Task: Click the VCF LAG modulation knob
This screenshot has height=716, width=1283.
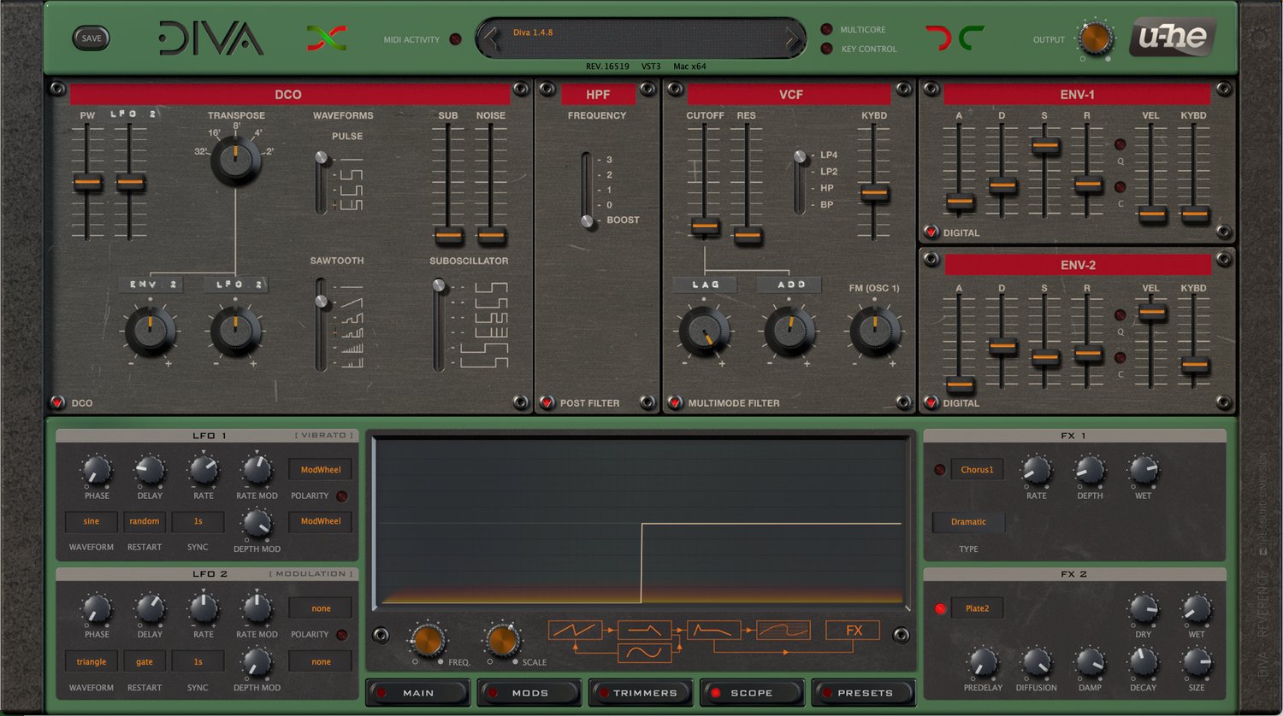Action: pyautogui.click(x=705, y=331)
